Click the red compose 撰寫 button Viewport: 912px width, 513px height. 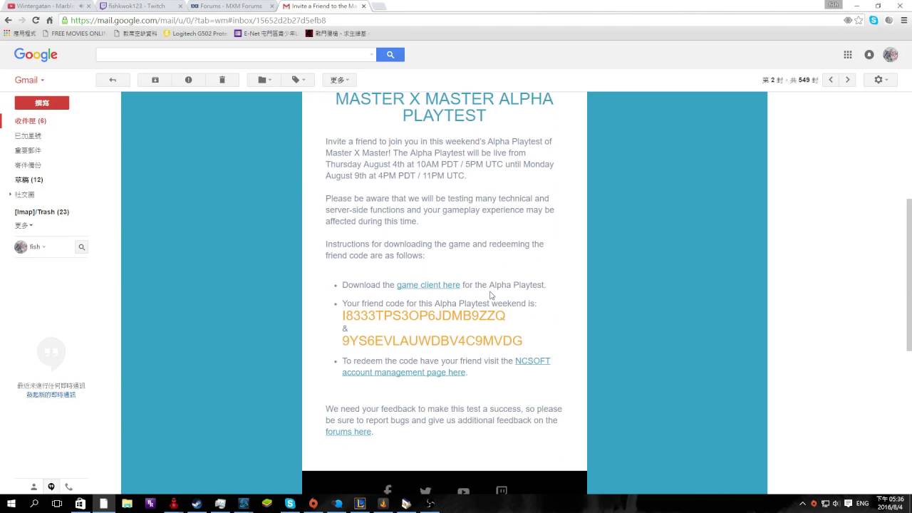pos(42,103)
